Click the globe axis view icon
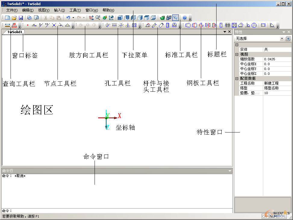This screenshot has height=220, width=293. pos(111,18)
